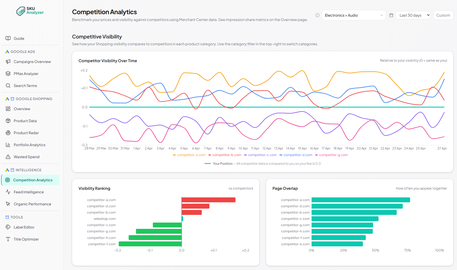The image size is (457, 270).
Task: Click the Wasted Spend warning icon
Action: (x=8, y=157)
